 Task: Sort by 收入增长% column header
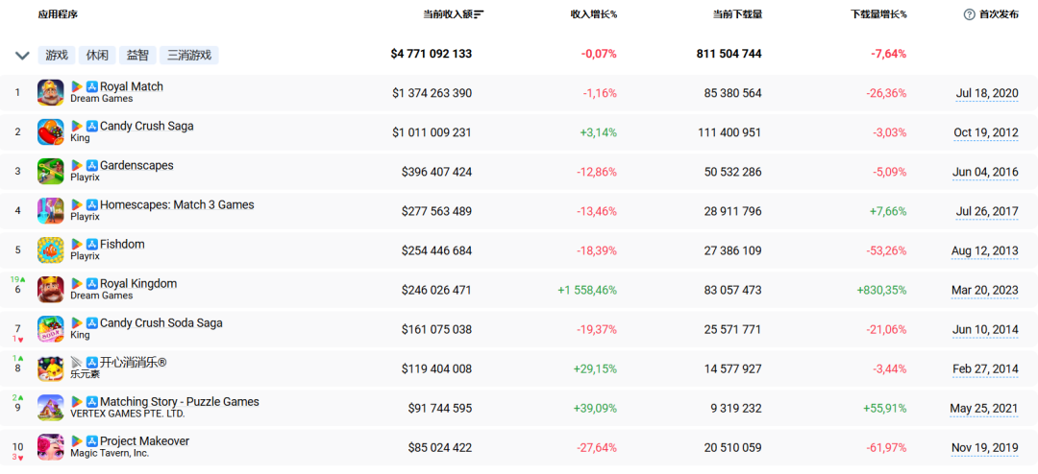(x=593, y=14)
